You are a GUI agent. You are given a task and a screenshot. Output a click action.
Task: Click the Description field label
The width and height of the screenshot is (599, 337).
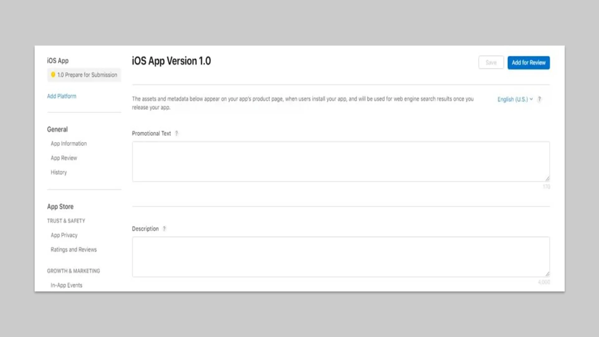(145, 229)
